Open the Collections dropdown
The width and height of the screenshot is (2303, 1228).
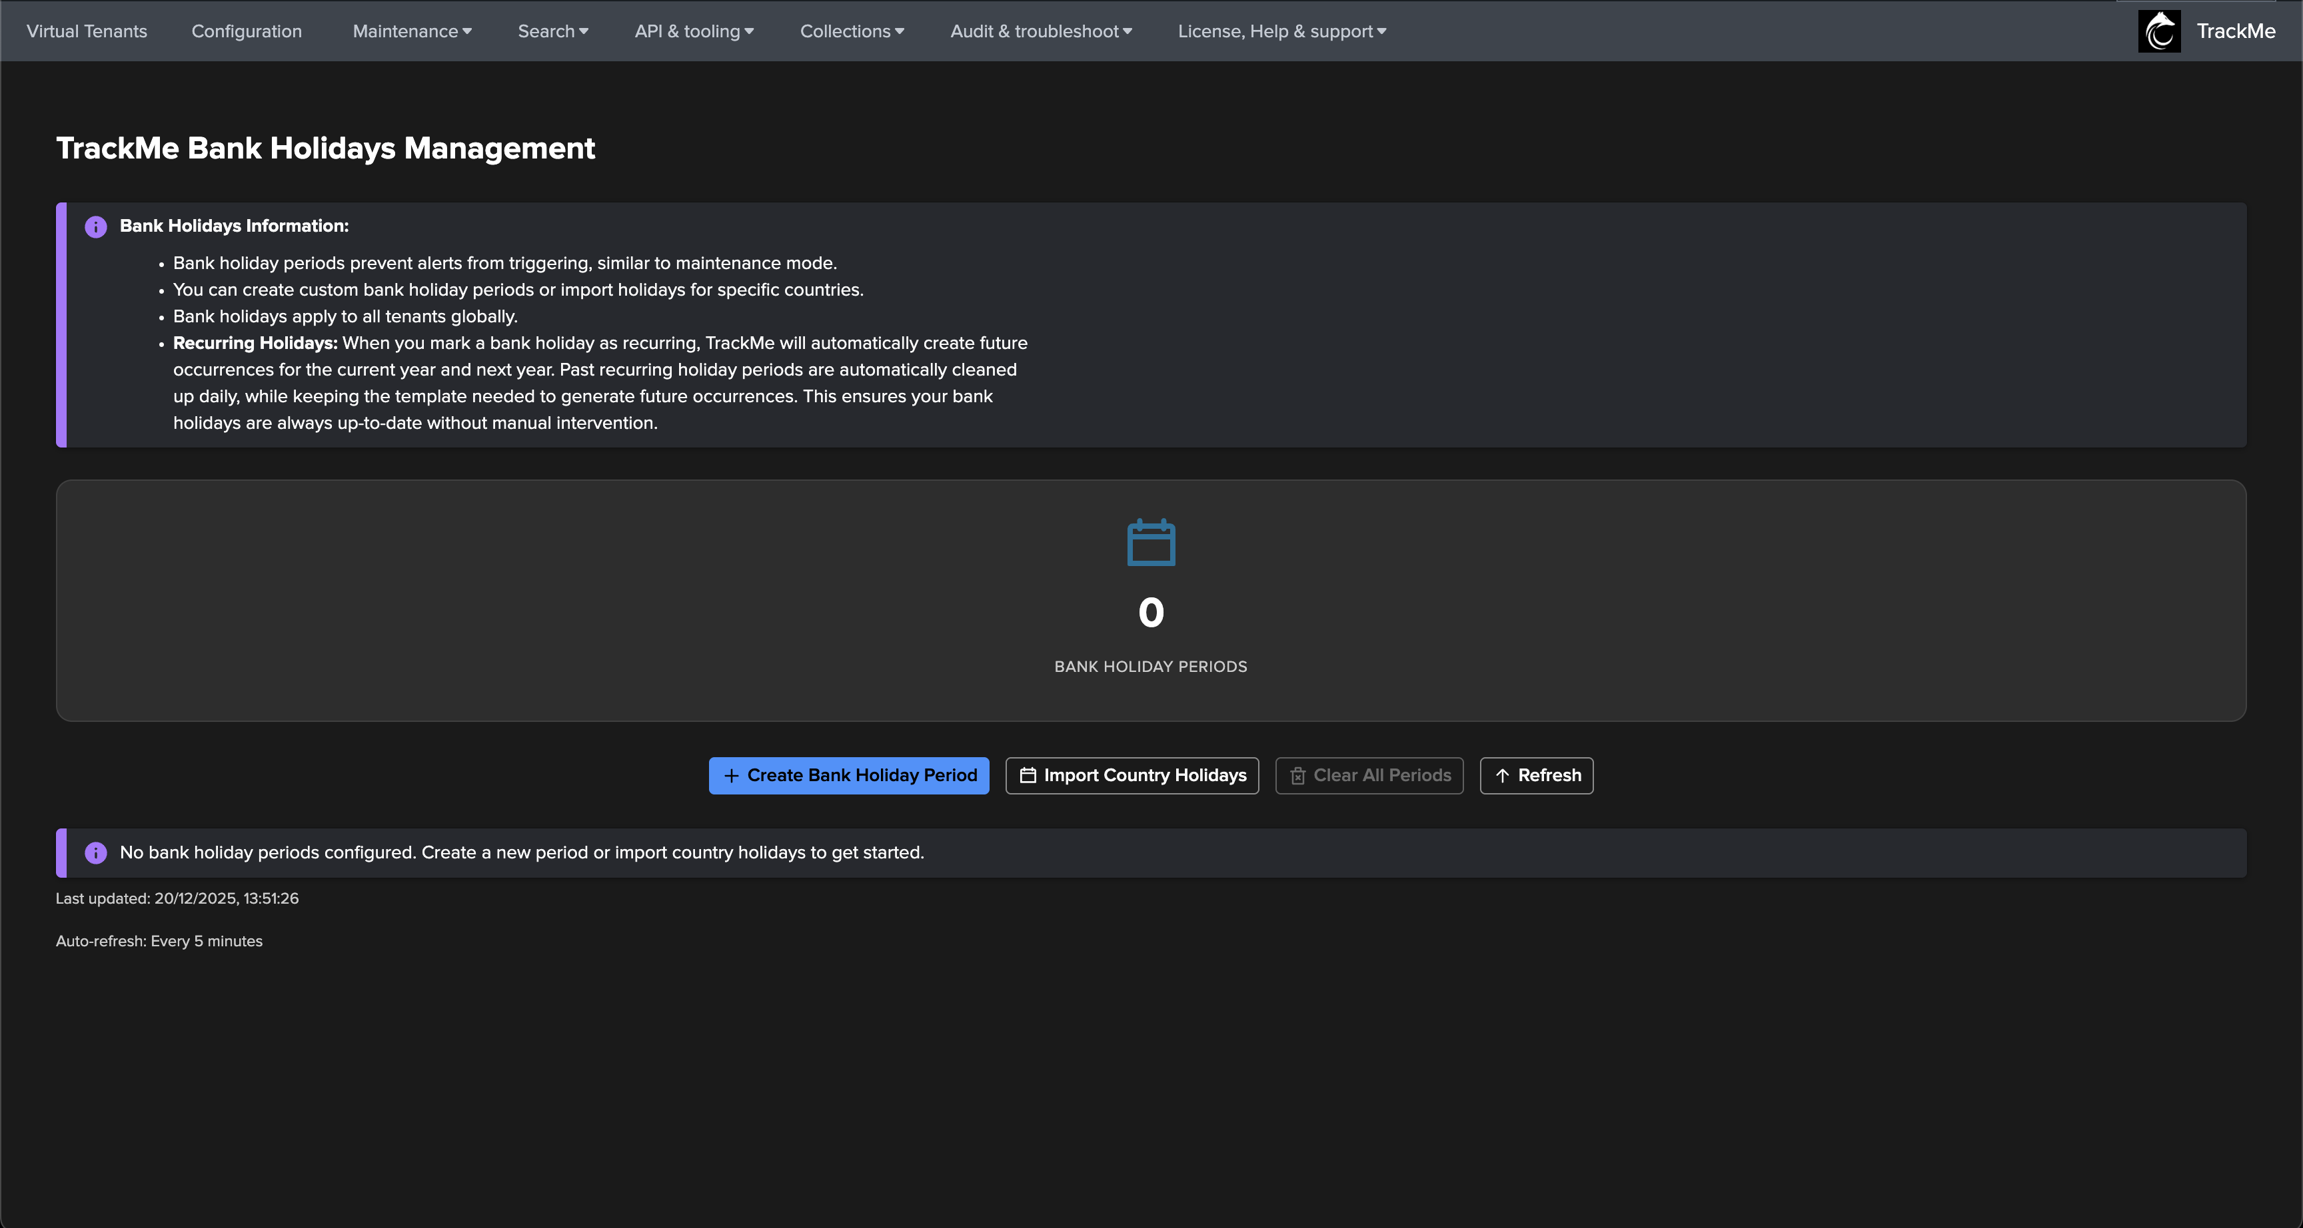tap(851, 31)
